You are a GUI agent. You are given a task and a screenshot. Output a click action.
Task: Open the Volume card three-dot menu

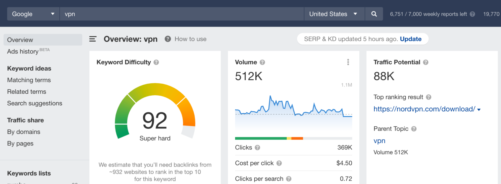pyautogui.click(x=348, y=62)
